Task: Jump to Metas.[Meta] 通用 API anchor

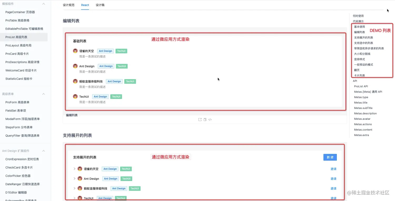Action: click(x=368, y=92)
